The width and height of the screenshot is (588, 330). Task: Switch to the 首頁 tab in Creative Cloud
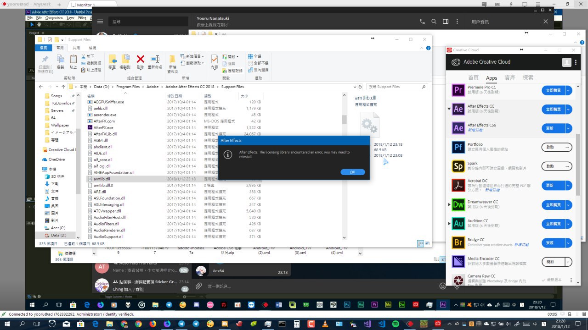click(473, 78)
